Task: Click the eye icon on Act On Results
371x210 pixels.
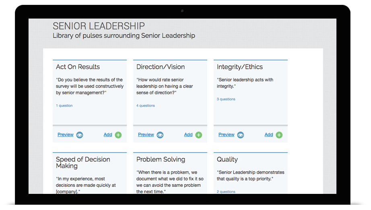Action: (x=80, y=135)
